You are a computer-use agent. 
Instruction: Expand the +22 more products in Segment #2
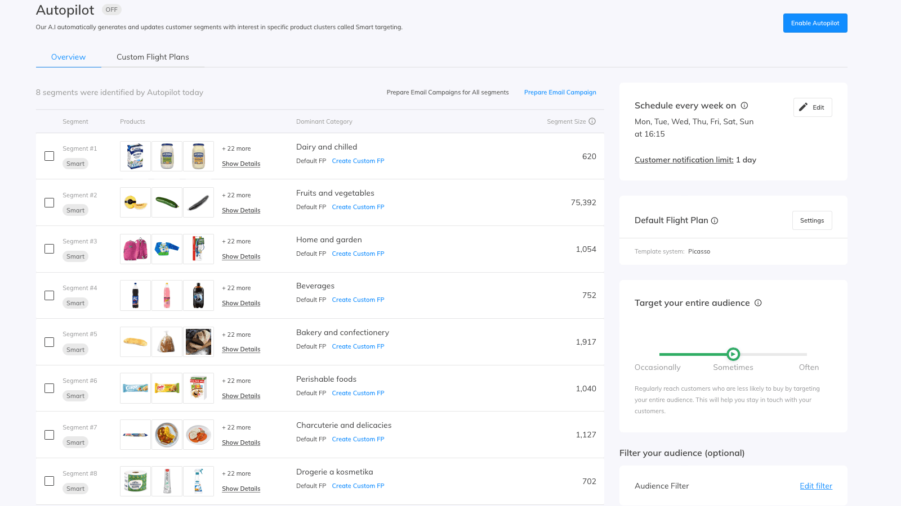(x=236, y=195)
